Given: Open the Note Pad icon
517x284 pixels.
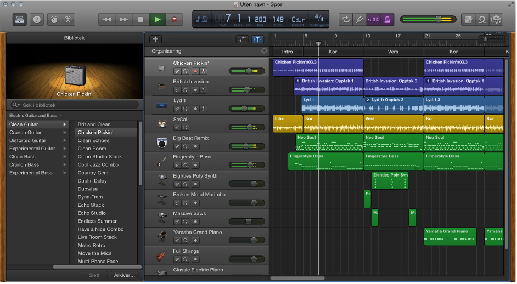Looking at the screenshot, I should coord(468,19).
